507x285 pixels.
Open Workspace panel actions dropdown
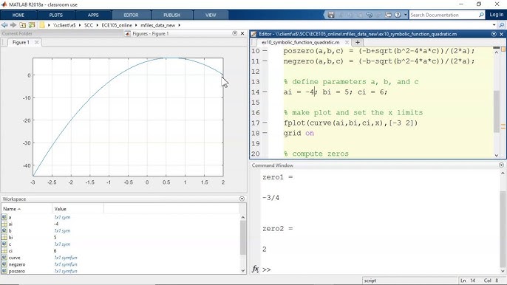point(242,199)
